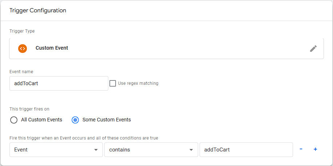
Task: Click the Use regex matching label text
Action: coord(138,83)
